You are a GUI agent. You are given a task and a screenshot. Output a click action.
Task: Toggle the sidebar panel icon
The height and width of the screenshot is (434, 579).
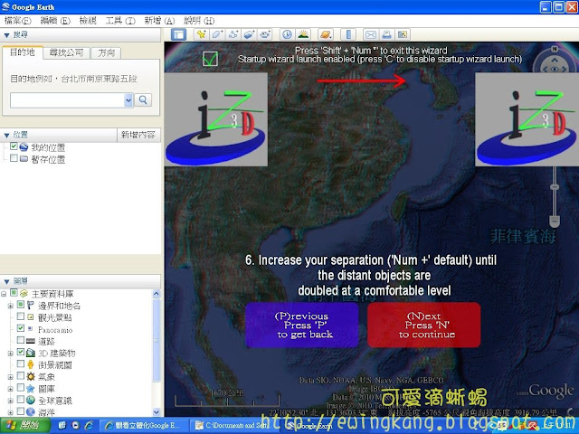click(x=179, y=34)
